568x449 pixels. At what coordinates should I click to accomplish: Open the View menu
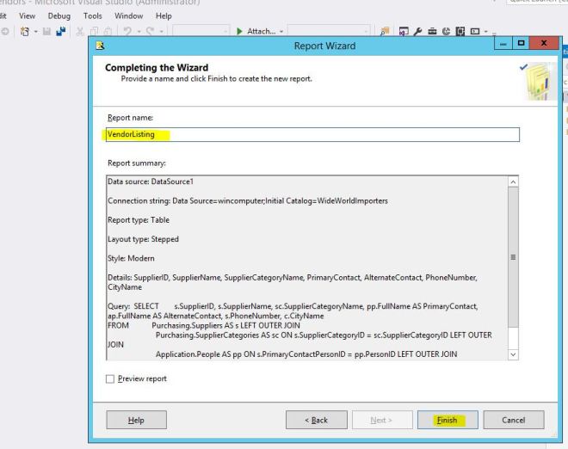(x=28, y=15)
